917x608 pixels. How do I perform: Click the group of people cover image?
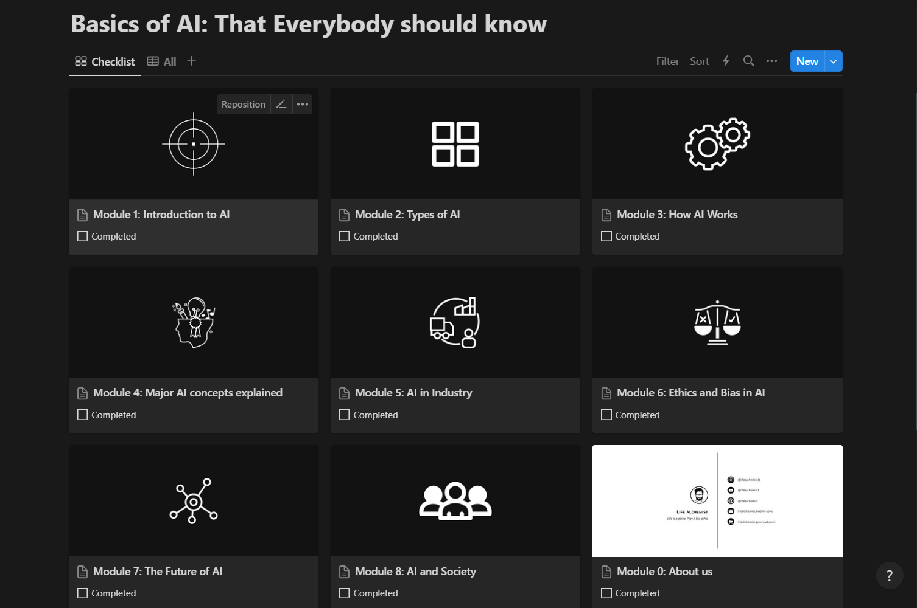[455, 501]
